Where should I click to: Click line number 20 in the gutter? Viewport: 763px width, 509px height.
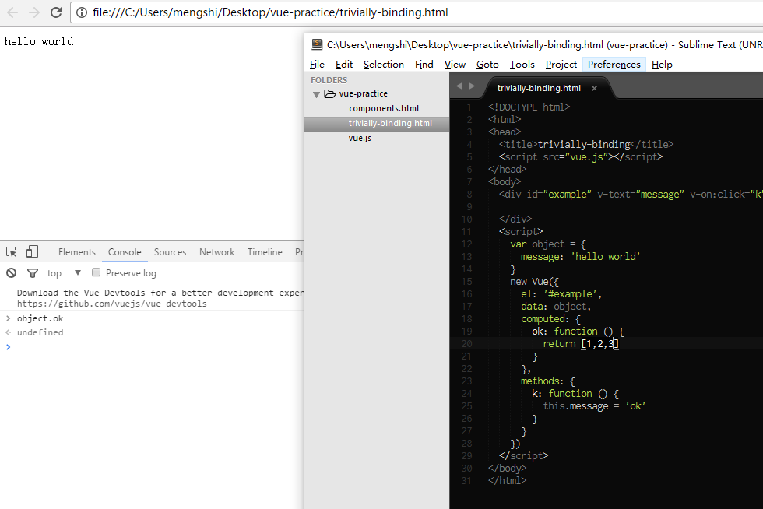[466, 343]
